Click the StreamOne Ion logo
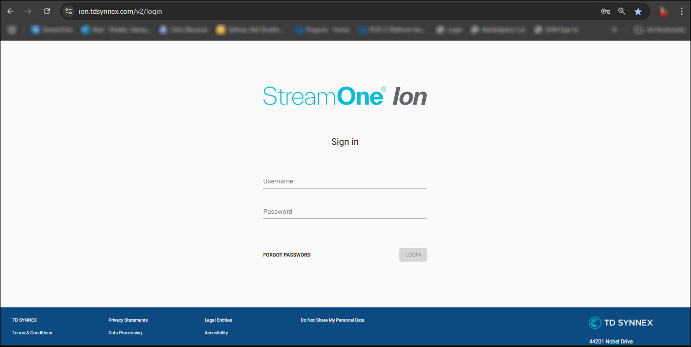 point(345,96)
